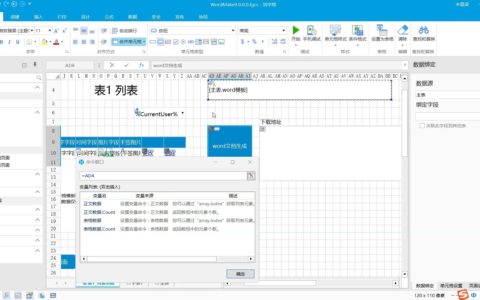Switch to 单元格设置 tab
This screenshot has height=300, width=480.
pyautogui.click(x=451, y=286)
